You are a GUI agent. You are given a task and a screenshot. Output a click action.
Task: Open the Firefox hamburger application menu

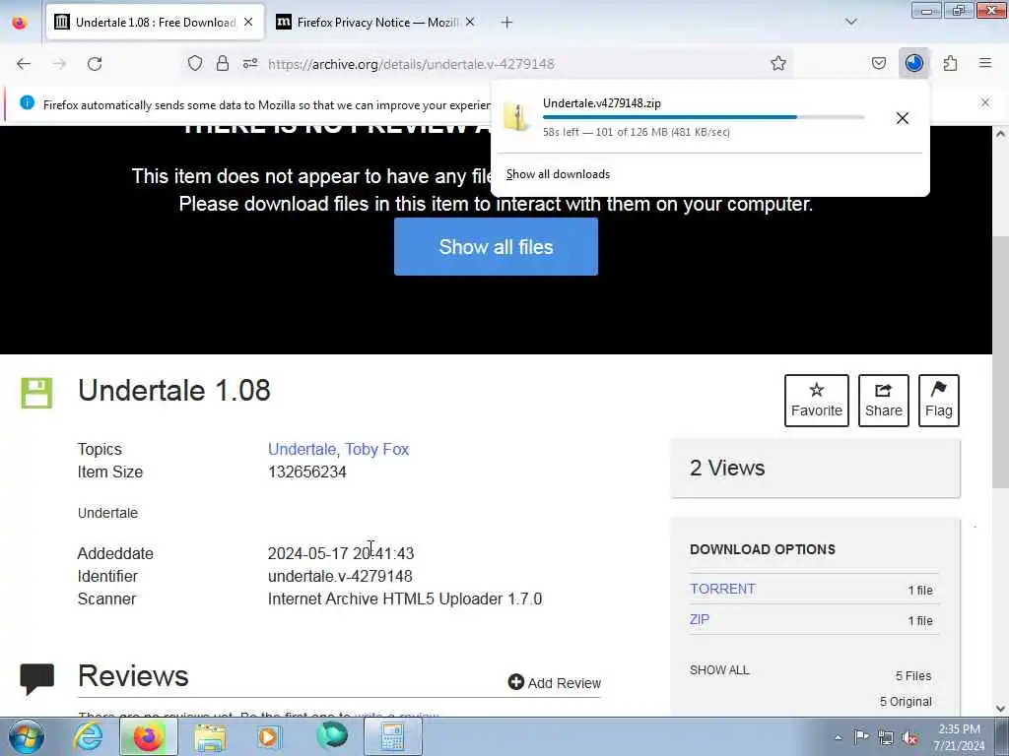tap(985, 63)
